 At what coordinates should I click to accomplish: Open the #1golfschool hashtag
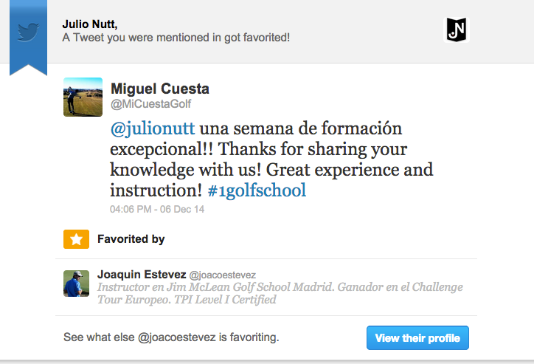tap(256, 190)
